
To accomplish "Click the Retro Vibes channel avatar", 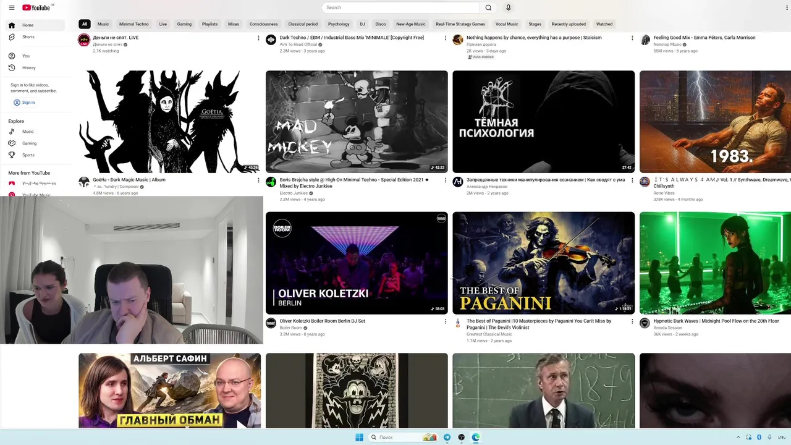I will point(645,182).
